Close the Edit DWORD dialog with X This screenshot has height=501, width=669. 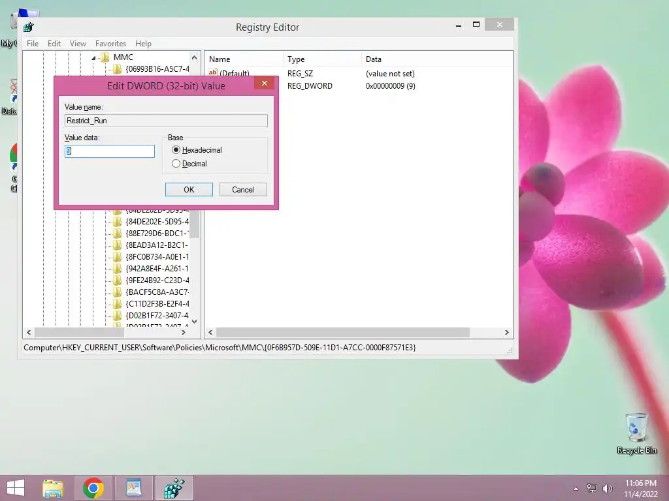265,83
